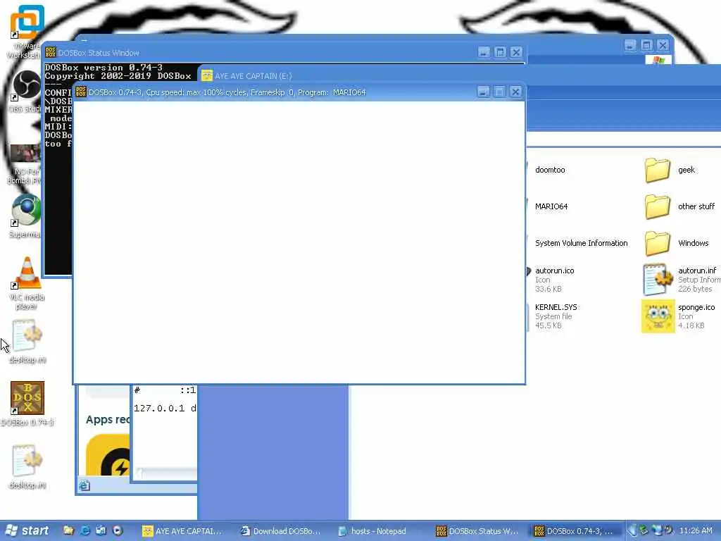Click the yellow lightning app icon in browser
The image size is (721, 541).
(x=108, y=455)
